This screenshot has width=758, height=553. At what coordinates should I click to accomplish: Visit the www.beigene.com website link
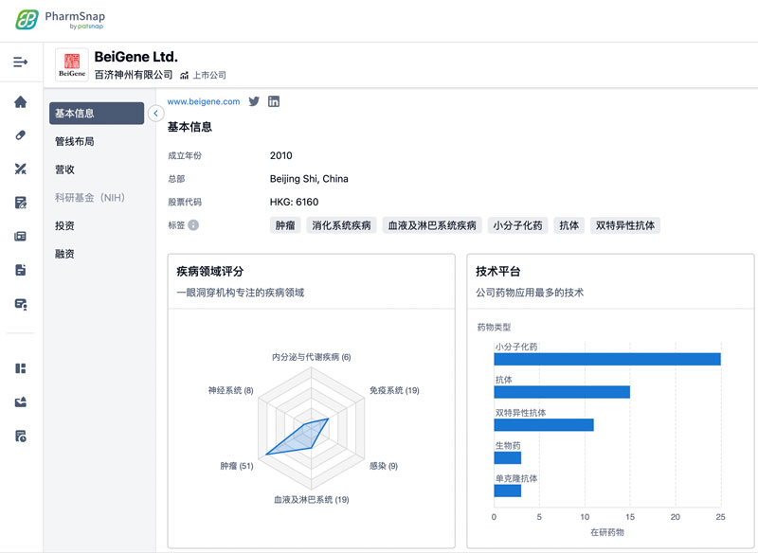[x=204, y=101]
